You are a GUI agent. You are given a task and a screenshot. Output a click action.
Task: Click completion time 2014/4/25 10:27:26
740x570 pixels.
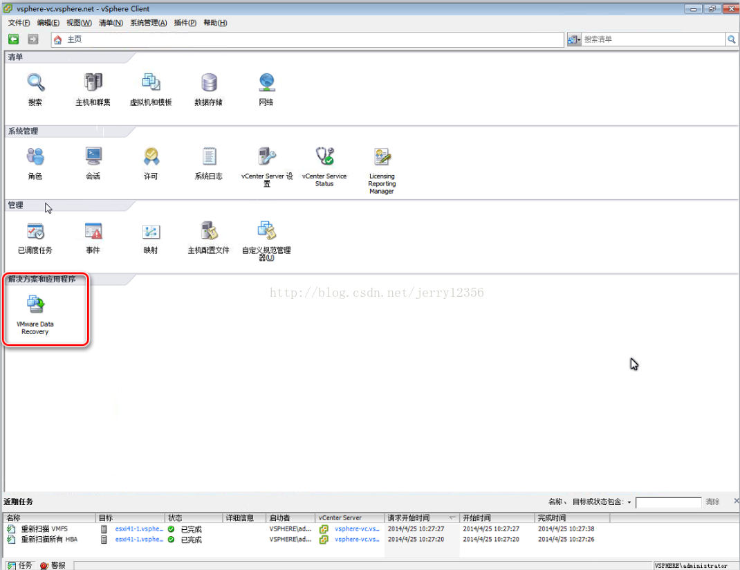[x=566, y=540]
